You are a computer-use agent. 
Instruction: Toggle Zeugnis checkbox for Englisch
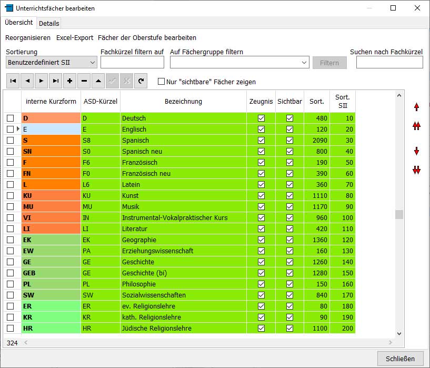pyautogui.click(x=261, y=129)
